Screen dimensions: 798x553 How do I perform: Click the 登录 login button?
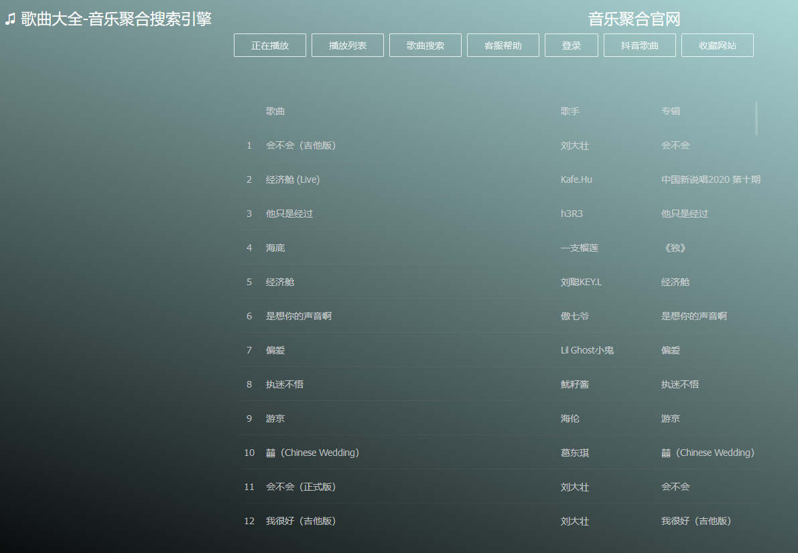(x=572, y=46)
